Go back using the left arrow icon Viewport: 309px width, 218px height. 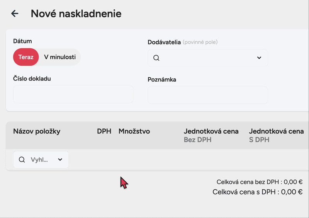tap(15, 14)
